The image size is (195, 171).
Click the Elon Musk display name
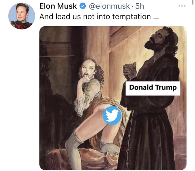pyautogui.click(x=58, y=6)
